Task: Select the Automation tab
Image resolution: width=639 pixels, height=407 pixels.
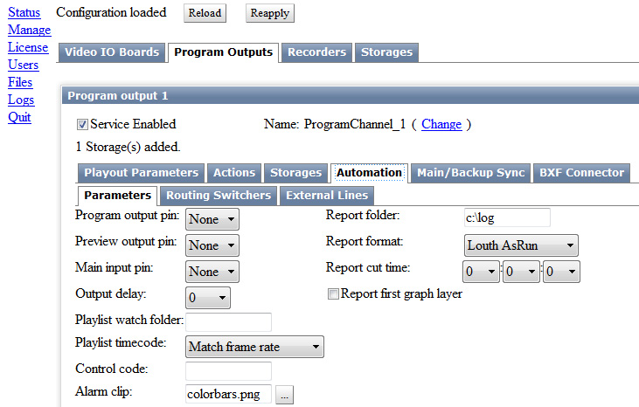Action: pos(369,173)
